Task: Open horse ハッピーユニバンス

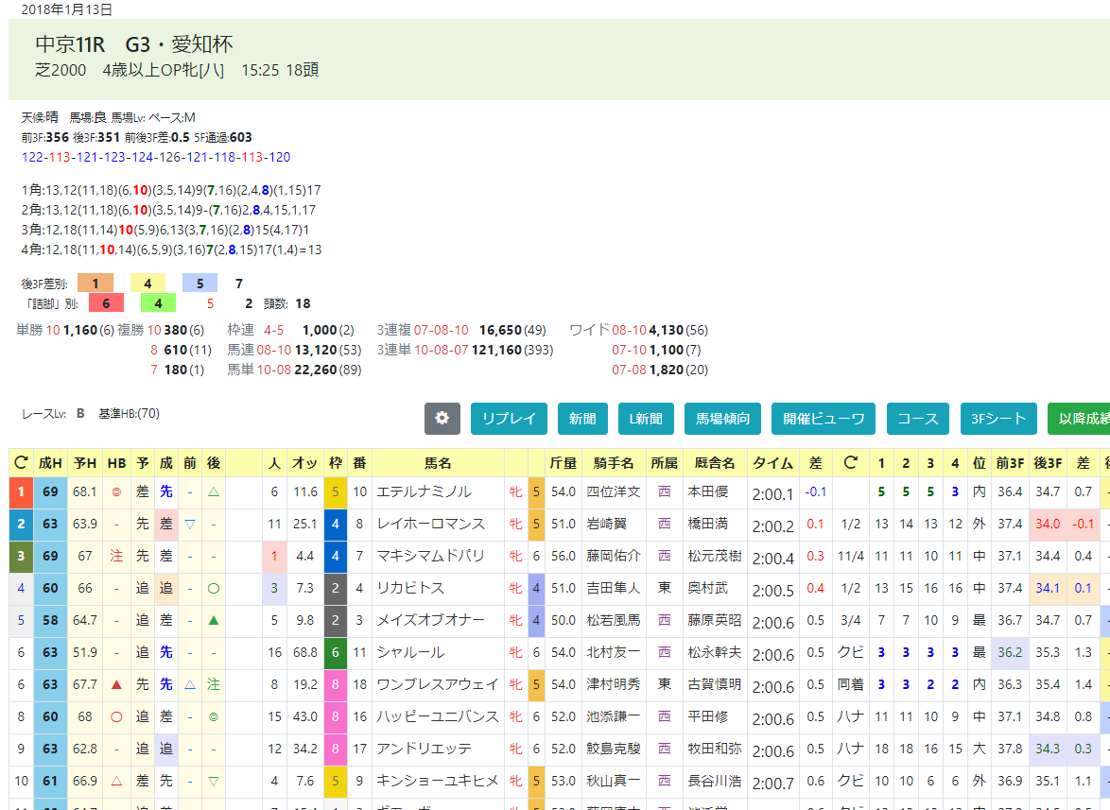Action: tap(438, 716)
